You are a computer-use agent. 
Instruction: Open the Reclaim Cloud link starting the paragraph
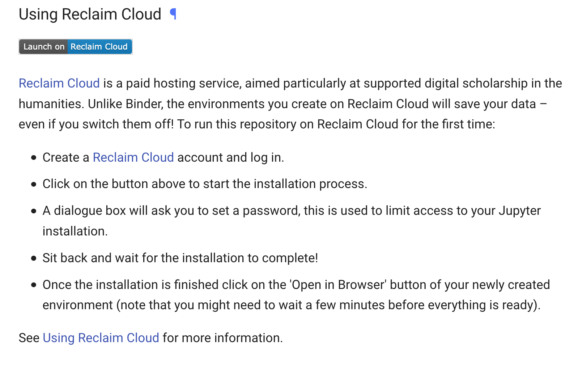point(59,83)
